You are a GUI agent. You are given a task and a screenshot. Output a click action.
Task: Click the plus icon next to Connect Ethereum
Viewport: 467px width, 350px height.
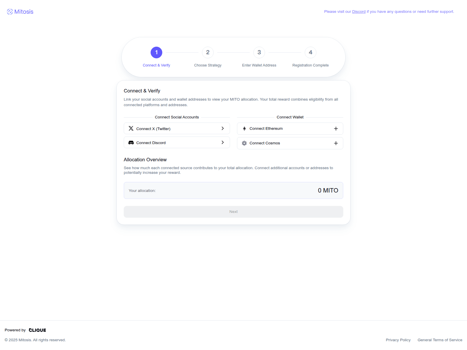click(336, 128)
